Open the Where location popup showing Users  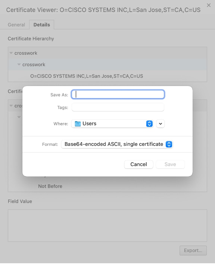112,124
